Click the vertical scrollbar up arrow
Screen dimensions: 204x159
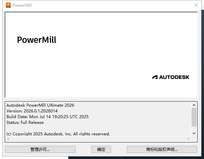194,105
